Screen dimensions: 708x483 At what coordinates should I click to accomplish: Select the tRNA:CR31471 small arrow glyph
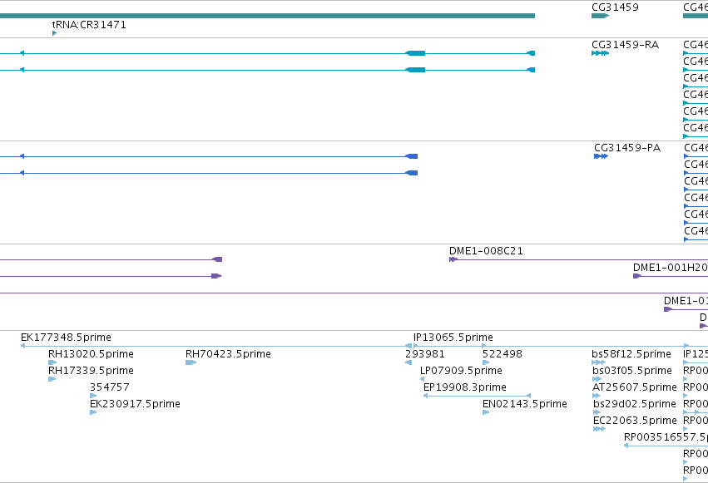(x=55, y=33)
